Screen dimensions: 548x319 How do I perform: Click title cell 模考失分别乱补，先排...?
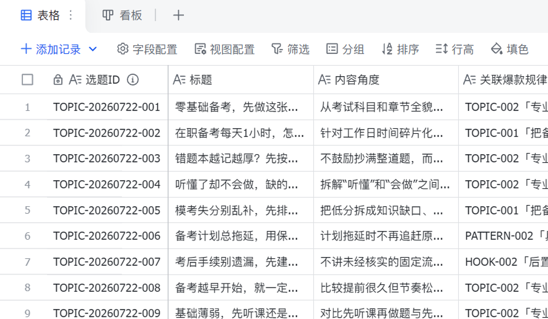[x=241, y=210]
